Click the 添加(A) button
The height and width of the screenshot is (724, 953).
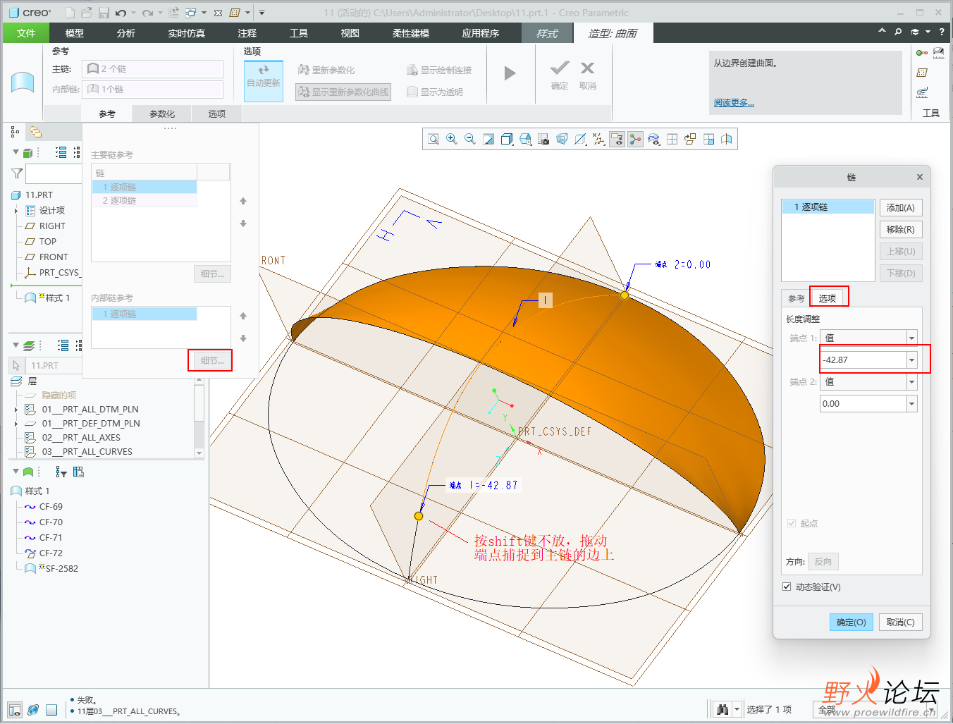tap(901, 207)
